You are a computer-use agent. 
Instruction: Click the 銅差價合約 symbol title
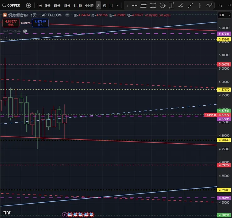tap(18, 15)
